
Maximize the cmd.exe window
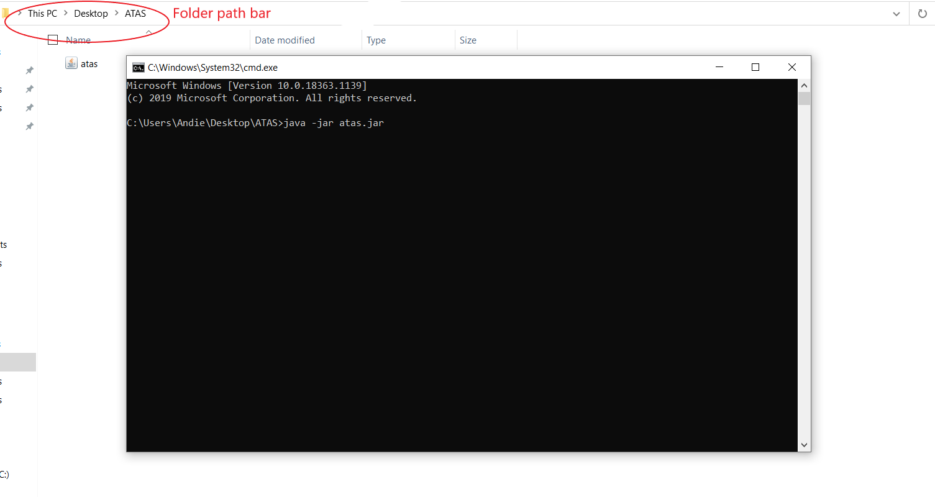point(755,67)
